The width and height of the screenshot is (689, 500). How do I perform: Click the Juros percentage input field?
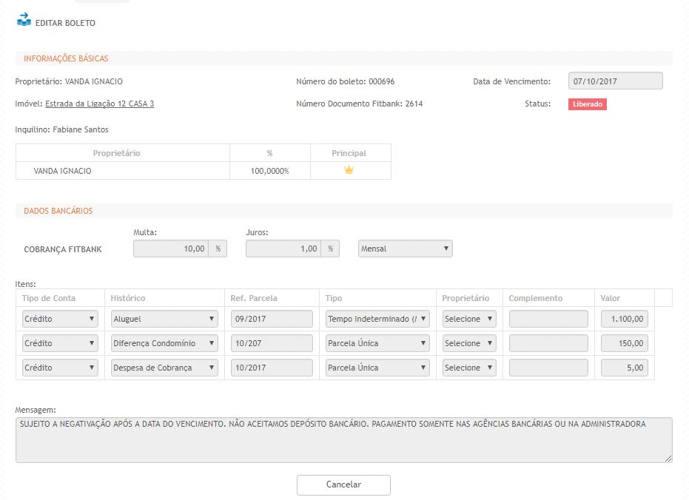point(283,249)
